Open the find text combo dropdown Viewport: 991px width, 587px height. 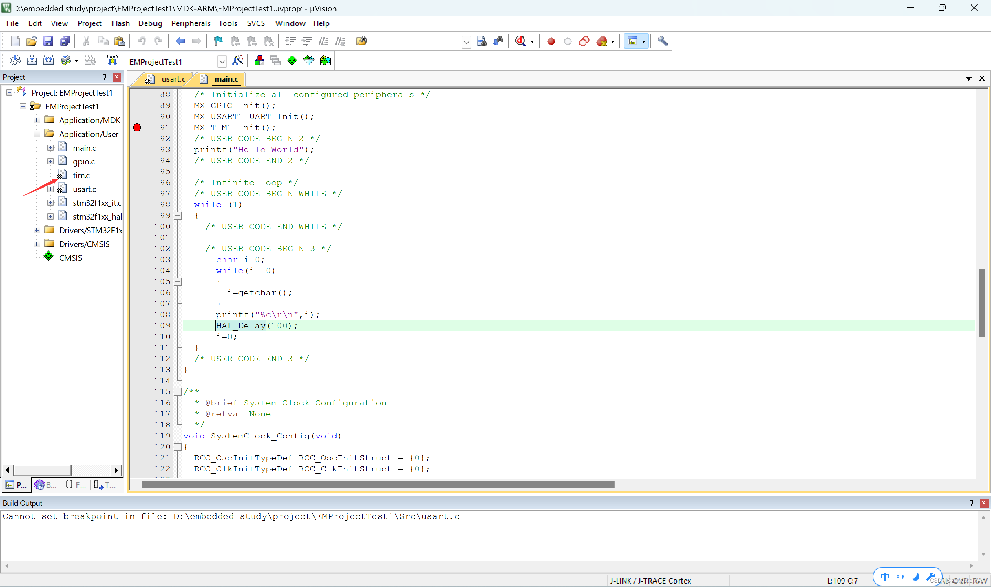467,42
